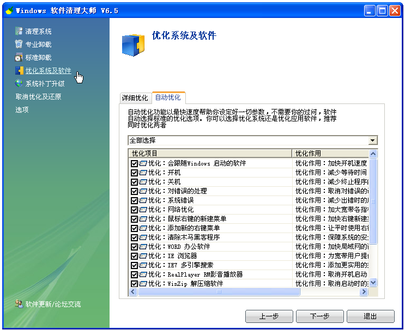405x330 pixels.
Task: Toggle the IE 浏览器 checkbox
Action: [x=134, y=256]
